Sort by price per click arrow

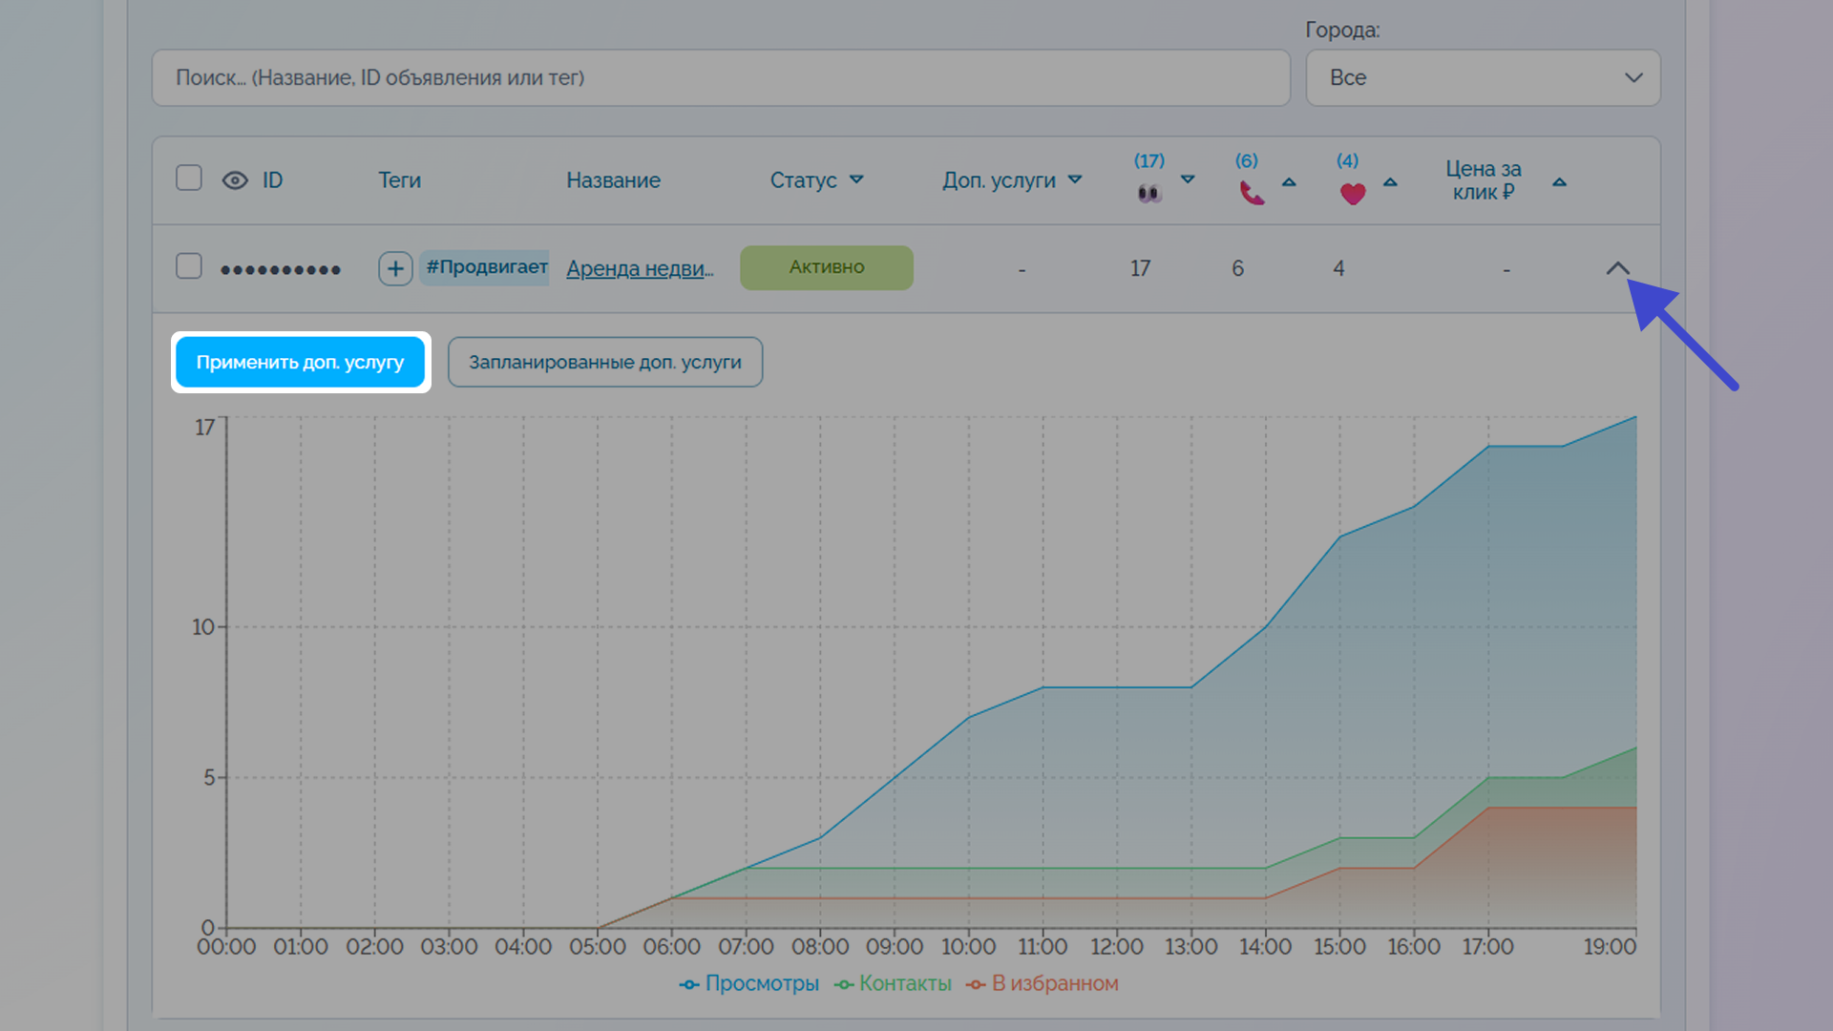[1559, 181]
